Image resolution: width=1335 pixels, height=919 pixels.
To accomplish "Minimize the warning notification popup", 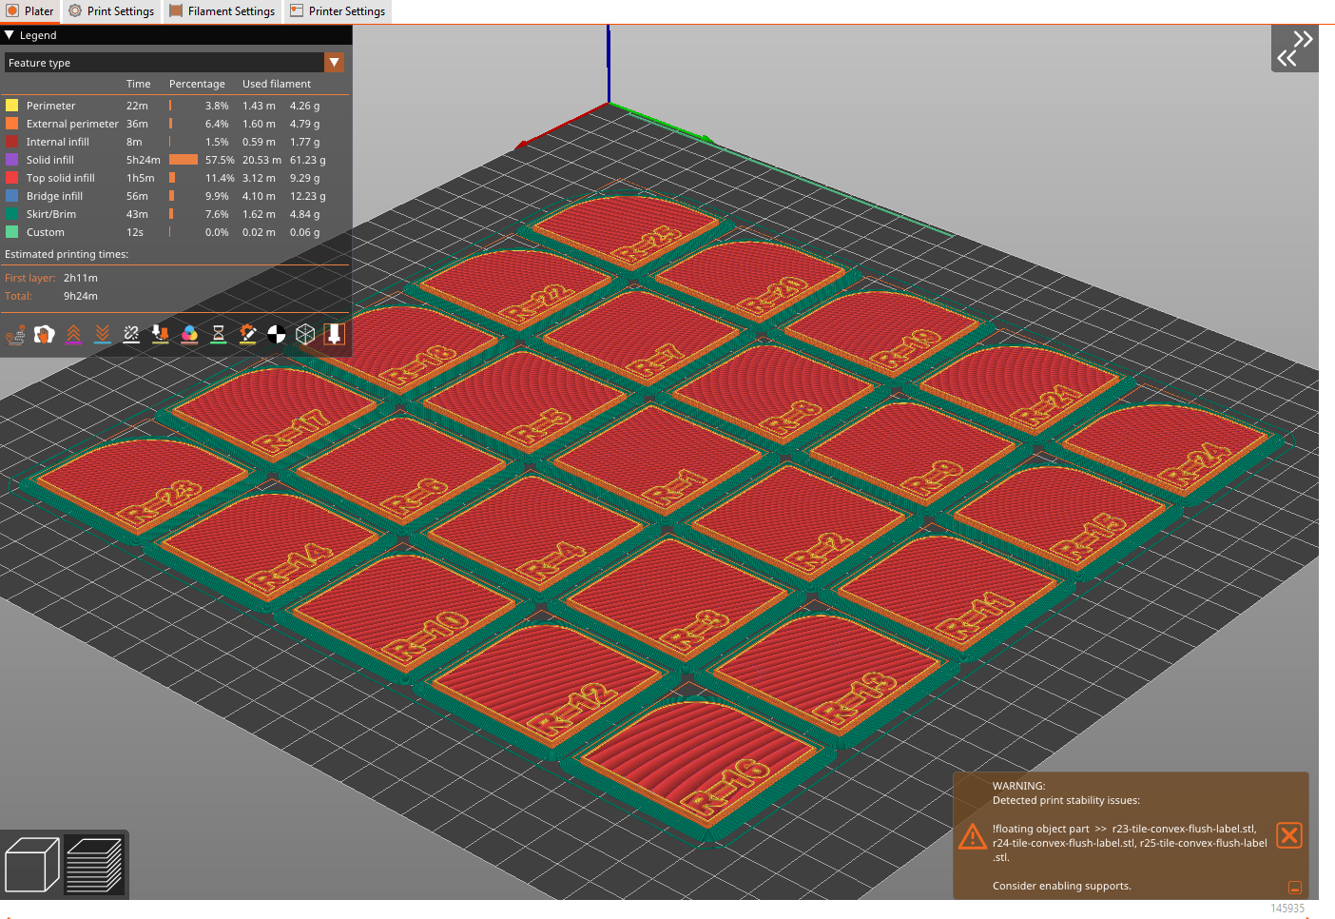I will 1294,887.
